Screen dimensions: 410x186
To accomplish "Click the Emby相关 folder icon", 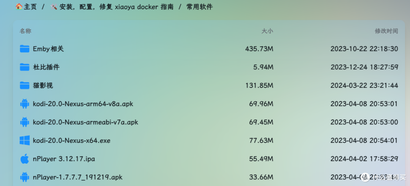I will (x=25, y=49).
